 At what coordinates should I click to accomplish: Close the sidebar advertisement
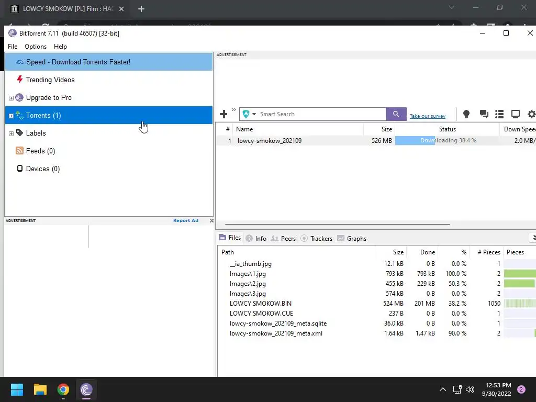[211, 220]
